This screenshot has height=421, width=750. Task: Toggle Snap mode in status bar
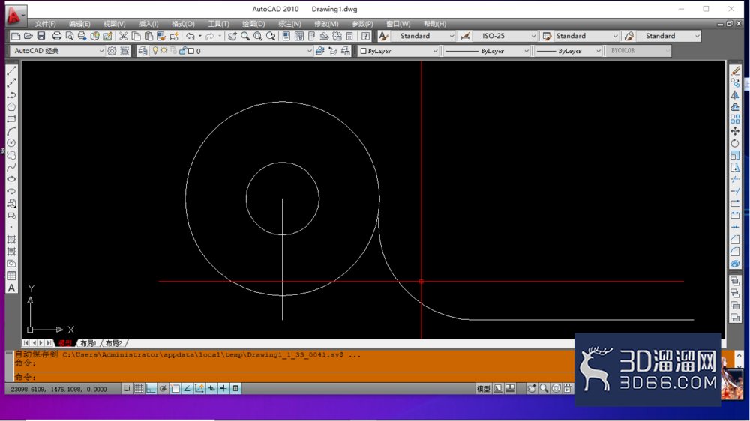127,389
